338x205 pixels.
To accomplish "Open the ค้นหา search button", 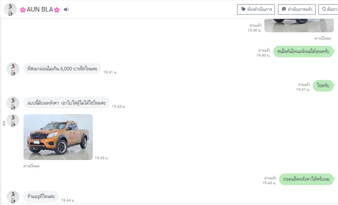I will [328, 10].
